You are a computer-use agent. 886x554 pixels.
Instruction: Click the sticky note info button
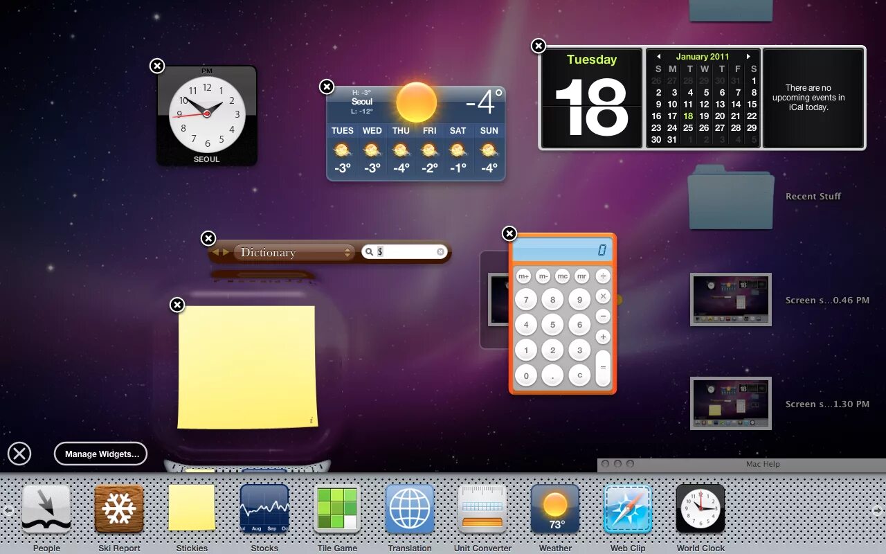(311, 420)
